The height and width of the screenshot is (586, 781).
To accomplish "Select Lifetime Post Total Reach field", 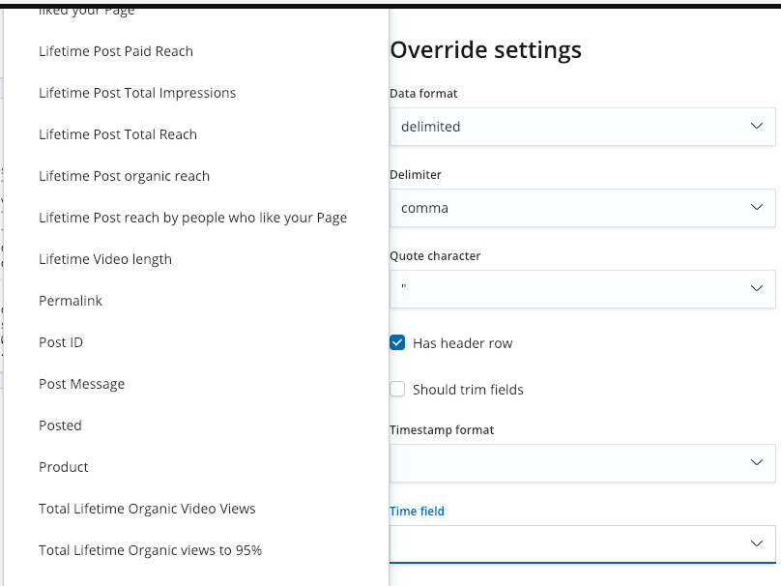I will coord(117,134).
